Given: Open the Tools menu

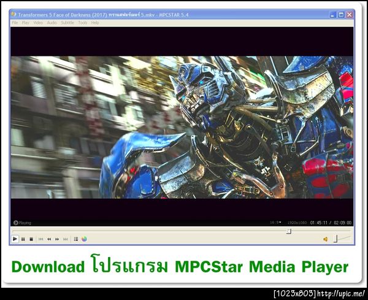Looking at the screenshot, I should pyautogui.click(x=83, y=23).
